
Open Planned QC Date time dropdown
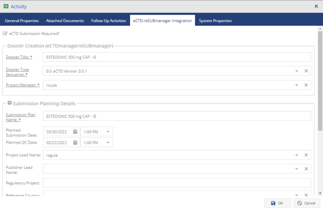[x=107, y=142]
